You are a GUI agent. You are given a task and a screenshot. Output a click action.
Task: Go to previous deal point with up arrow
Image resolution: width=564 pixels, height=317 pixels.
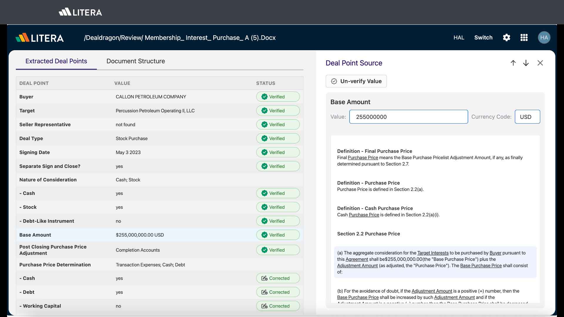pyautogui.click(x=513, y=63)
